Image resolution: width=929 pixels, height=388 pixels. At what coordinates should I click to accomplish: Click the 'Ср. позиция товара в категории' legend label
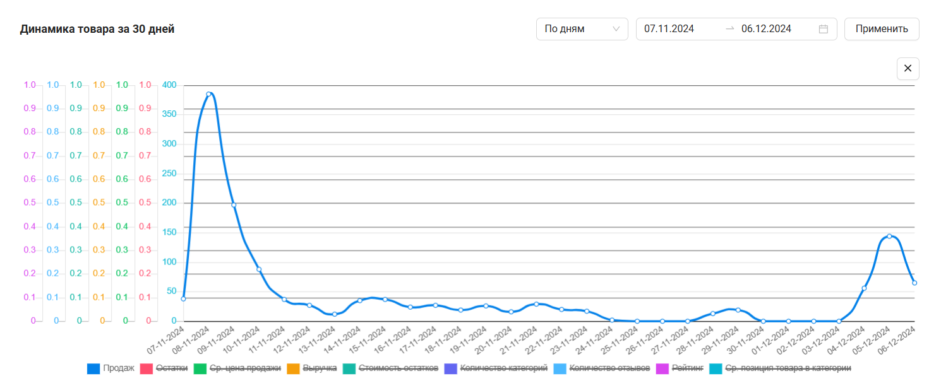coord(788,368)
